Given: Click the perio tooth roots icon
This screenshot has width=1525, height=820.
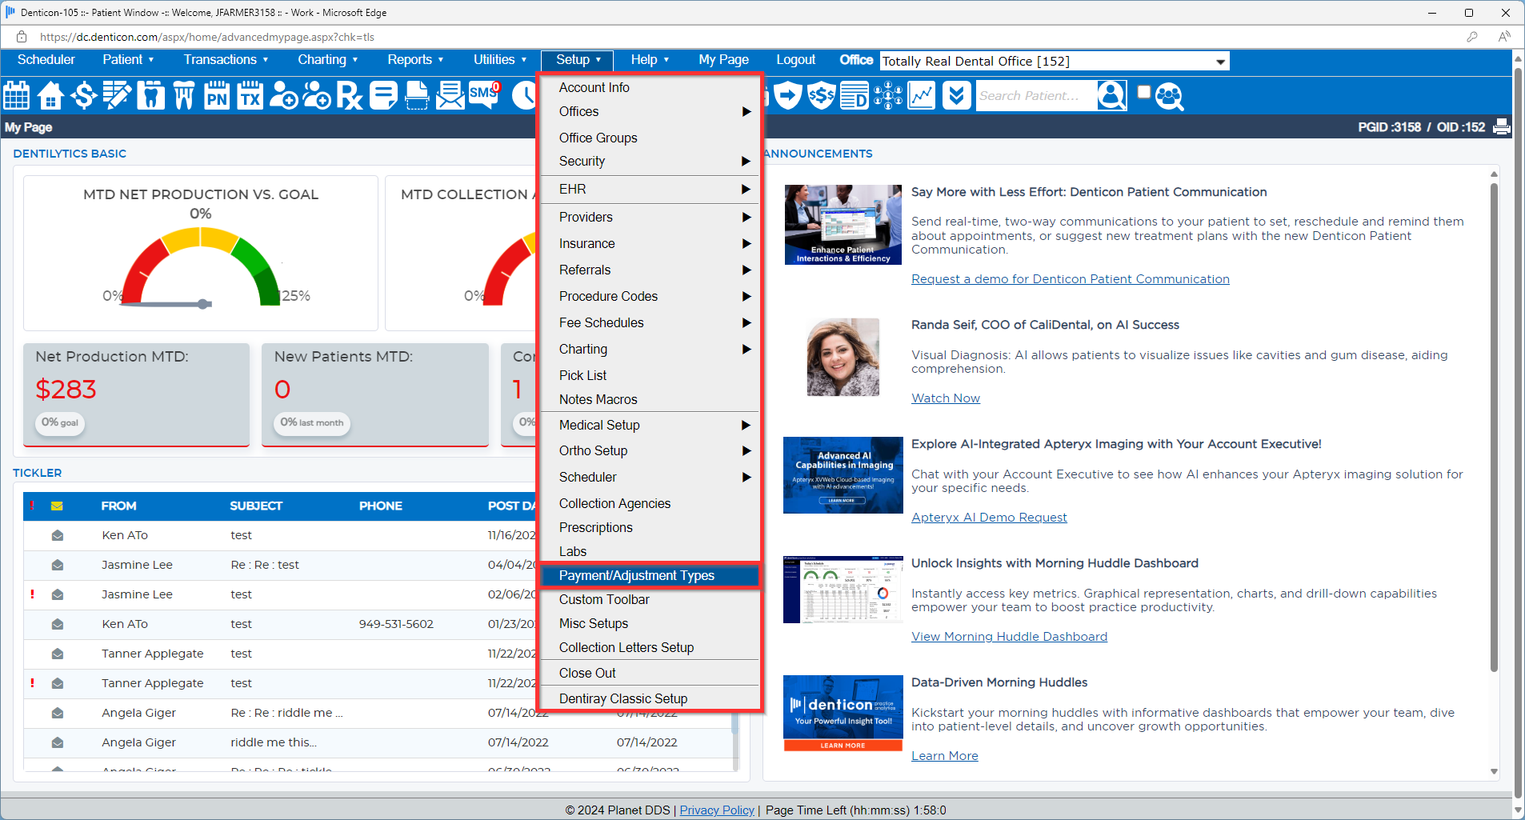Looking at the screenshot, I should [x=184, y=96].
